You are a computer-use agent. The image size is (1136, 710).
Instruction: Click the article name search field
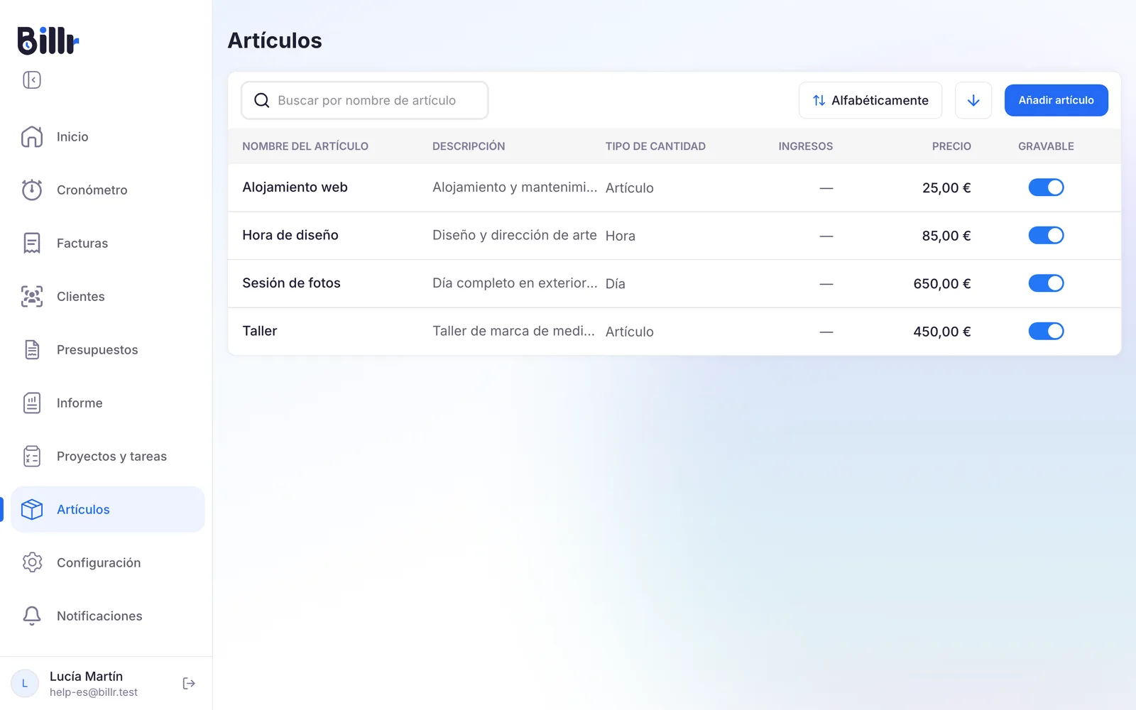tap(365, 100)
